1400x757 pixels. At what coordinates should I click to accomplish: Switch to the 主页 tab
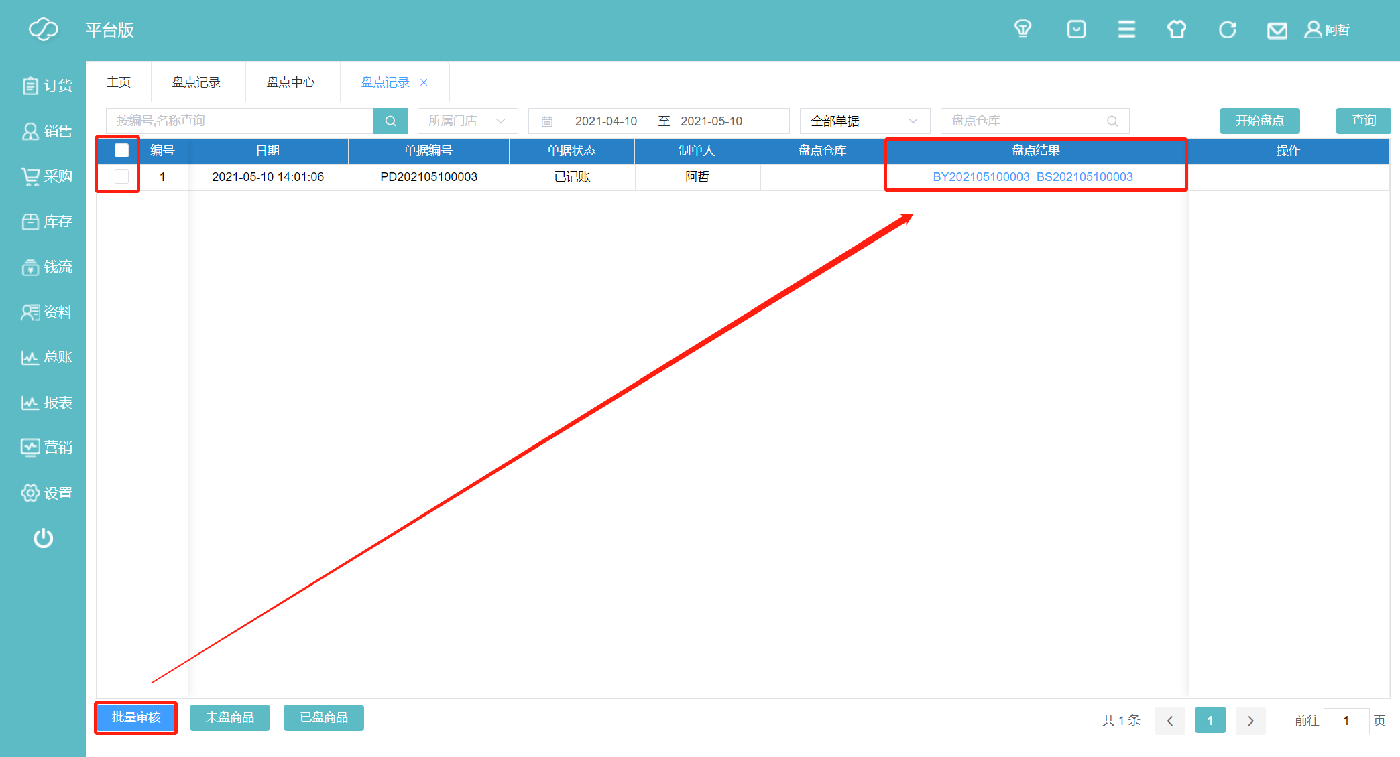point(119,82)
